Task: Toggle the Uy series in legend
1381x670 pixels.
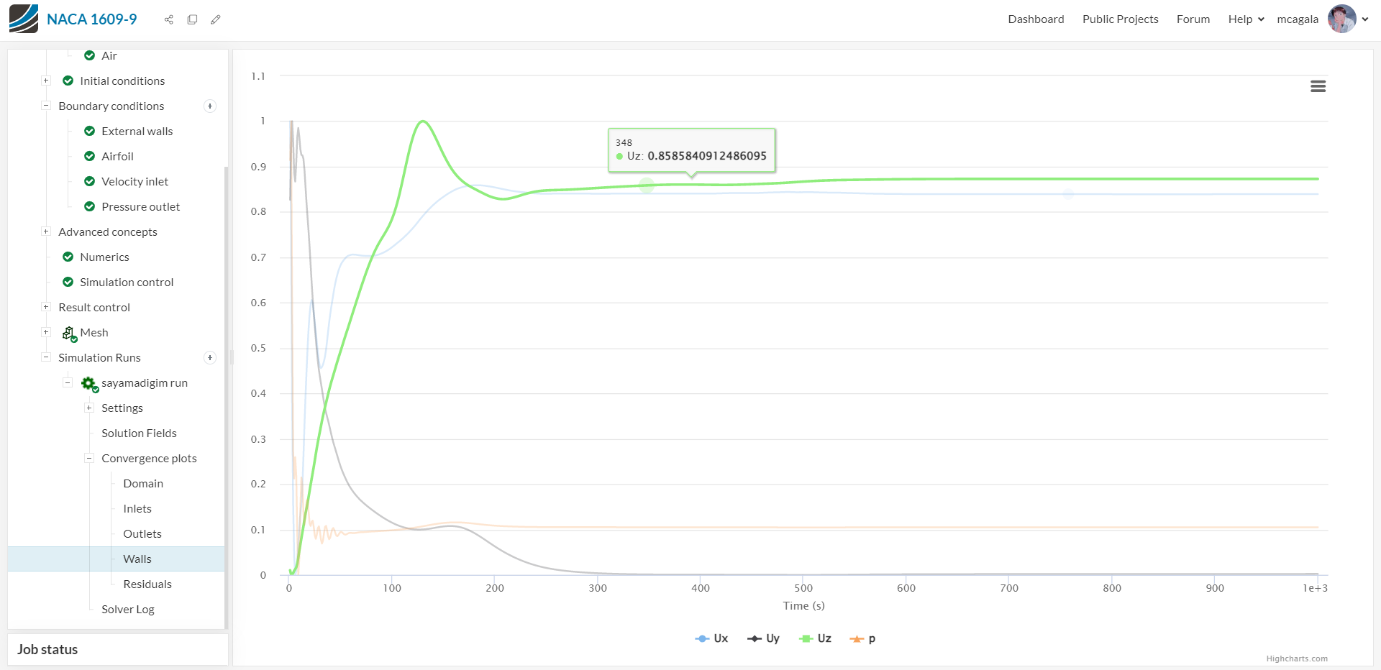Action: tap(764, 638)
